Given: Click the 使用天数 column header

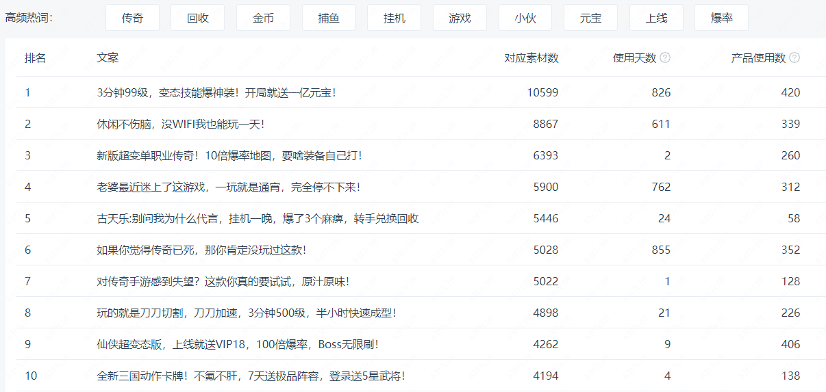Looking at the screenshot, I should (x=634, y=58).
